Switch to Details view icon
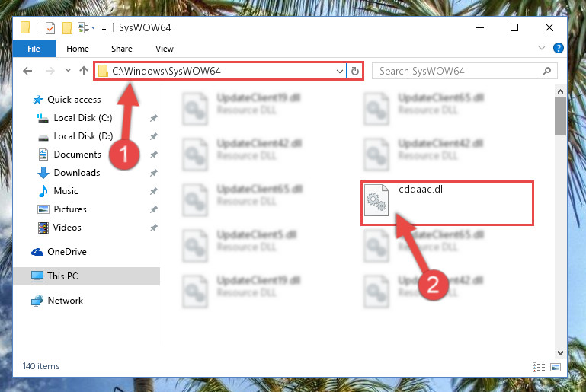The image size is (586, 392). coord(539,368)
